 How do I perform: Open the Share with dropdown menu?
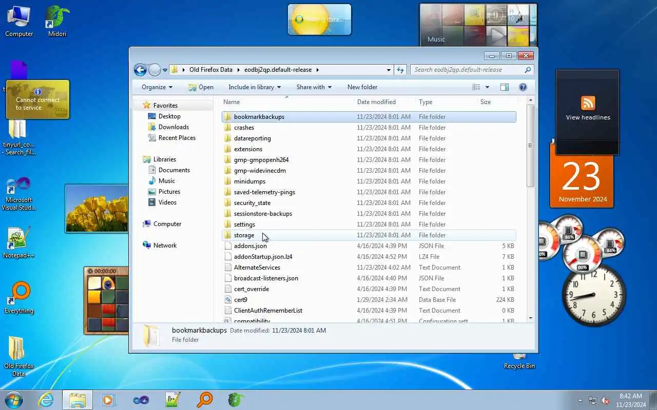(x=314, y=87)
